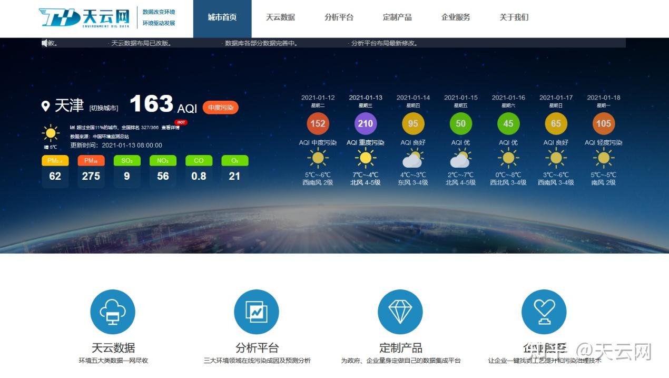Viewport: 669px width, 378px height.
Task: Click the red HOT badge
Action: (x=181, y=122)
